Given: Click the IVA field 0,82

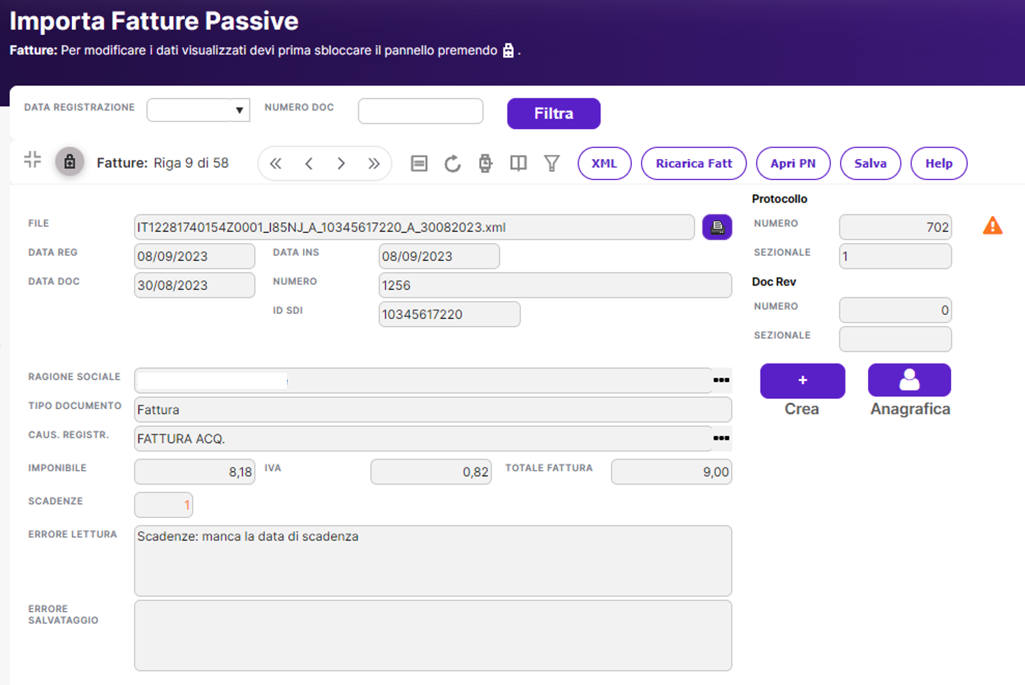Looking at the screenshot, I should [431, 472].
